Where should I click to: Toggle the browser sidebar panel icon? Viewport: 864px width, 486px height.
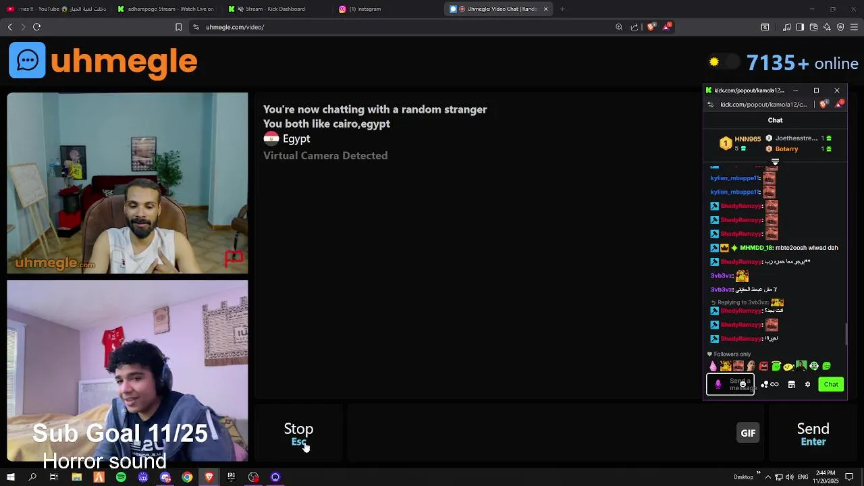(800, 27)
